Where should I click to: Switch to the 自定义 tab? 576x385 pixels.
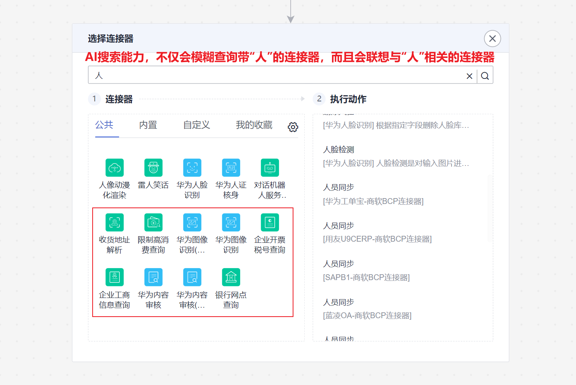tap(196, 125)
